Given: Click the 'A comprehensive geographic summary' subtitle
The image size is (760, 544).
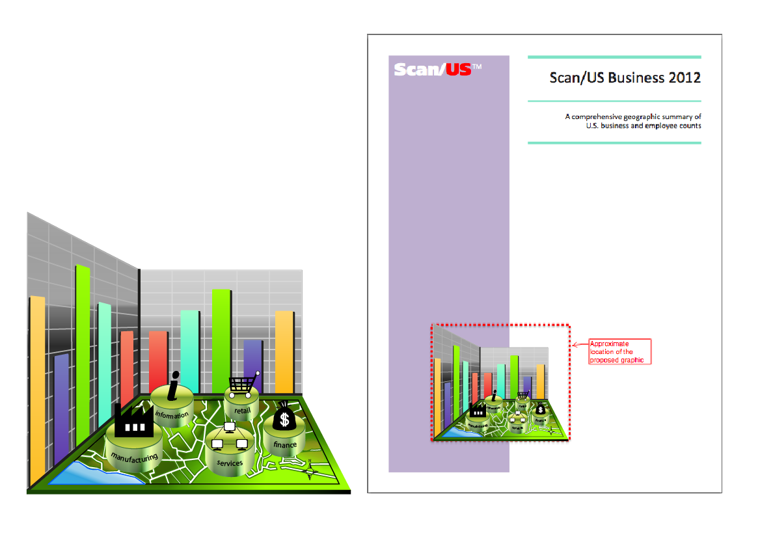Looking at the screenshot, I should click(x=633, y=121).
